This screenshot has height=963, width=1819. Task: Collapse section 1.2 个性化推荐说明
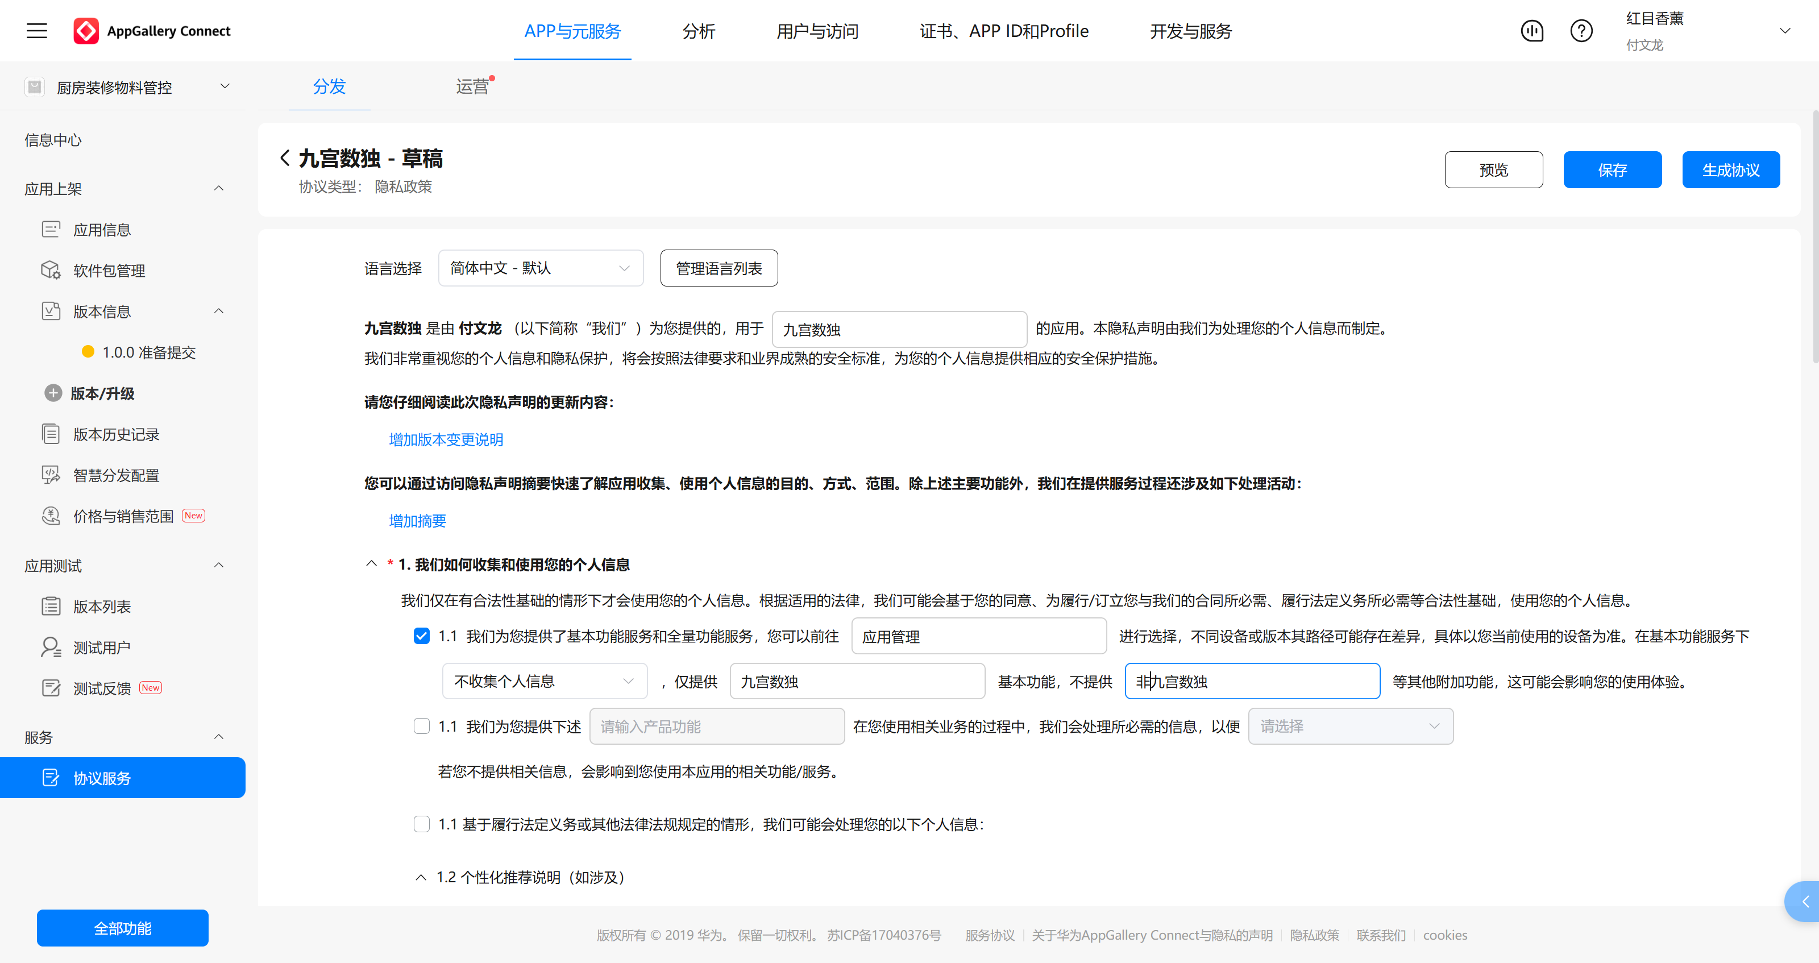pyautogui.click(x=421, y=878)
